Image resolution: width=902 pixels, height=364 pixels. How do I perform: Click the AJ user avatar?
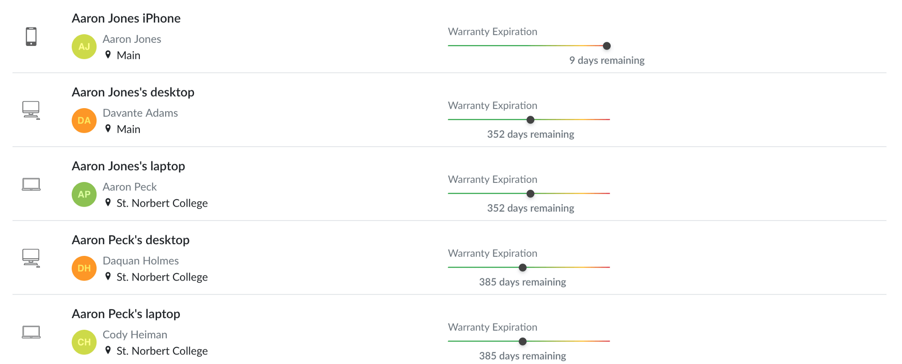(x=84, y=46)
